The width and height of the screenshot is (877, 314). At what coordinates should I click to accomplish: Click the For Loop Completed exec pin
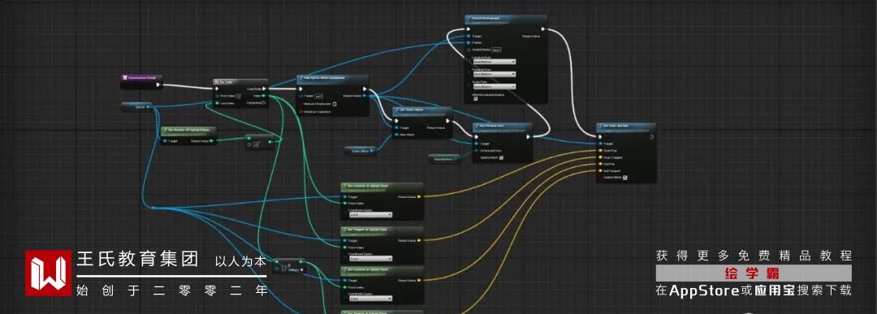pyautogui.click(x=264, y=103)
